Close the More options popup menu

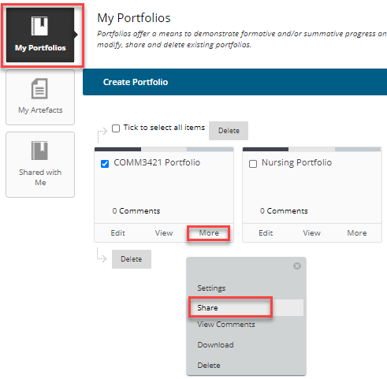coord(297,266)
